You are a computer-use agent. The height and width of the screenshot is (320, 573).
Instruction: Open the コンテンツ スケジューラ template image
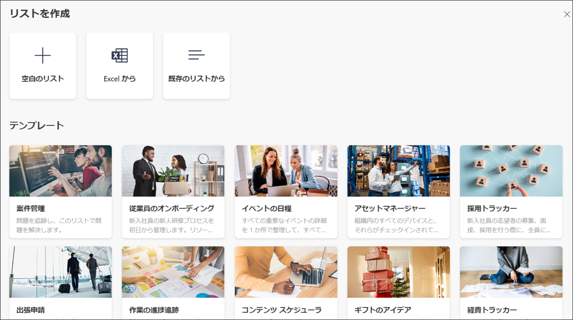click(x=286, y=272)
